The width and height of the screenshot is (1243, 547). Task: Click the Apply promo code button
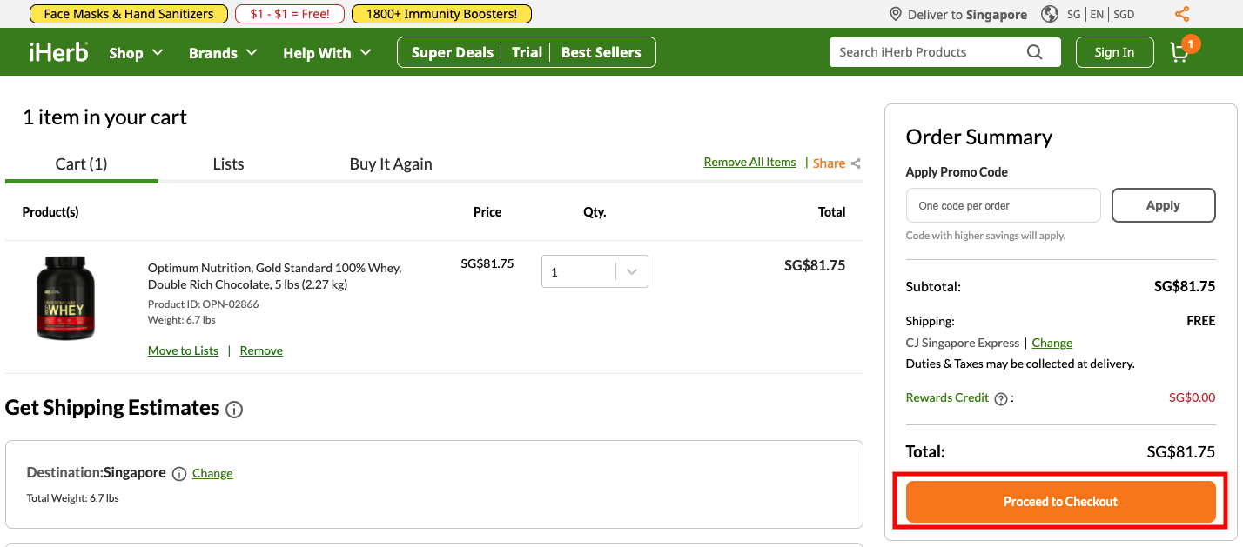(x=1163, y=205)
